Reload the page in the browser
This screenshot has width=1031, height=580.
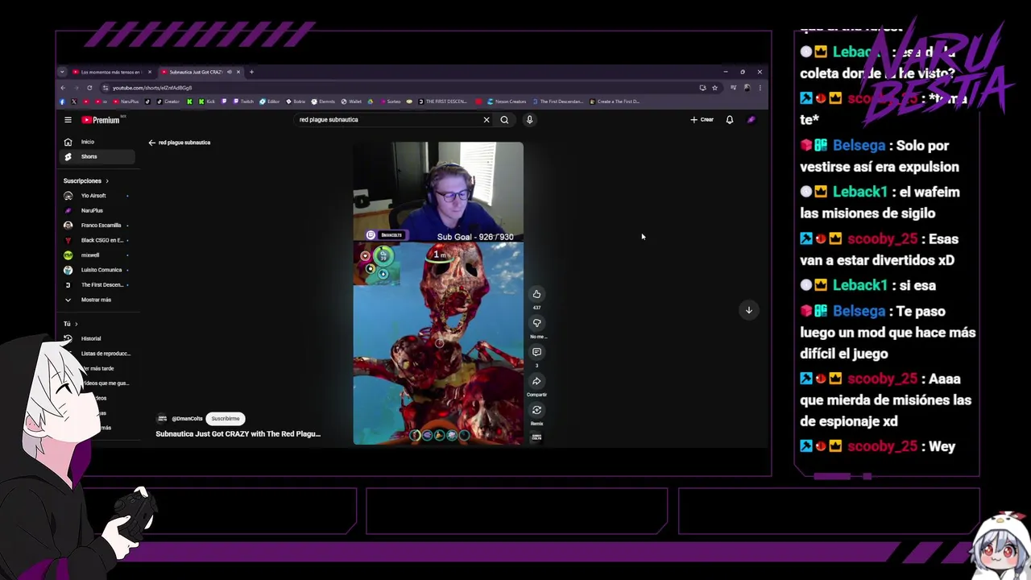point(89,88)
